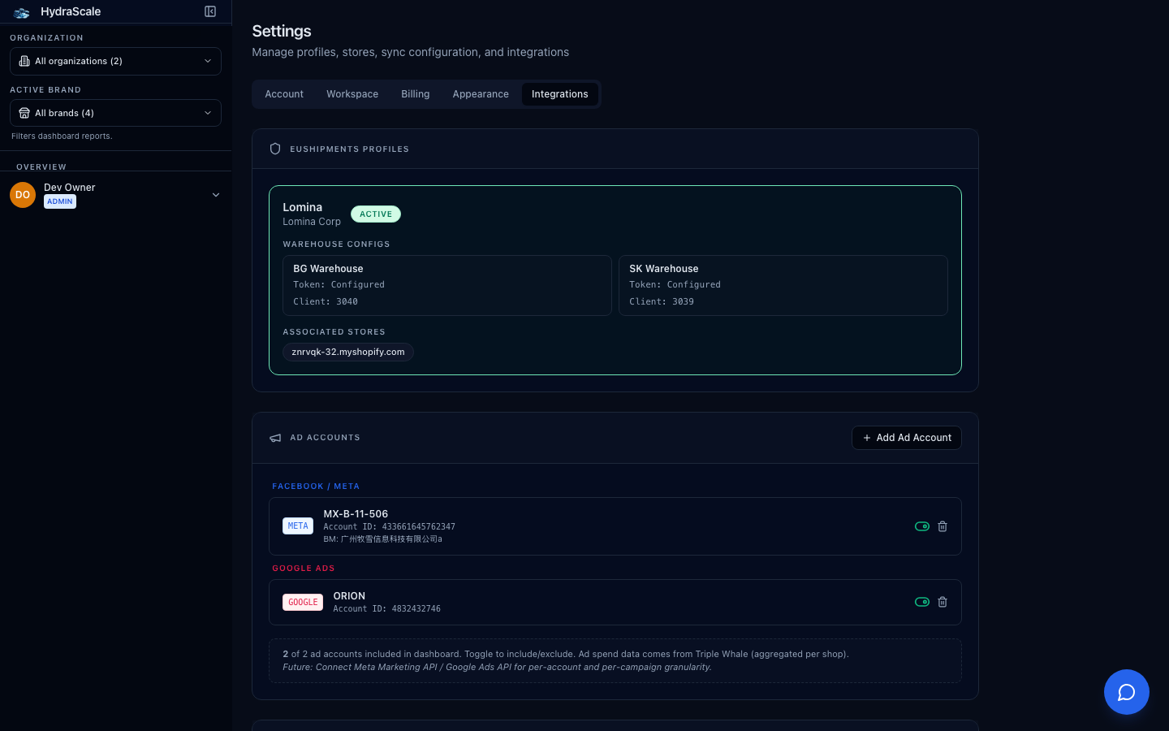
Task: Switch to the Billing tab
Action: [416, 94]
